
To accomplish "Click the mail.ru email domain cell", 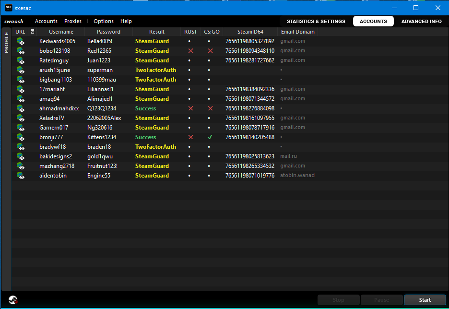I will [x=288, y=156].
